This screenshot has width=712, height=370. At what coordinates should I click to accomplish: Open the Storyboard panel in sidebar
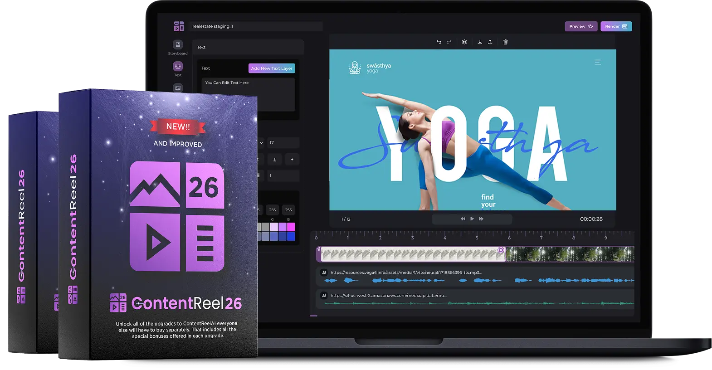[x=178, y=45]
